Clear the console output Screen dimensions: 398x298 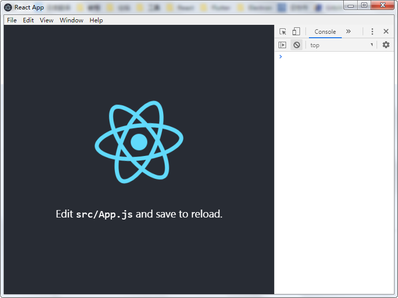[x=297, y=45]
